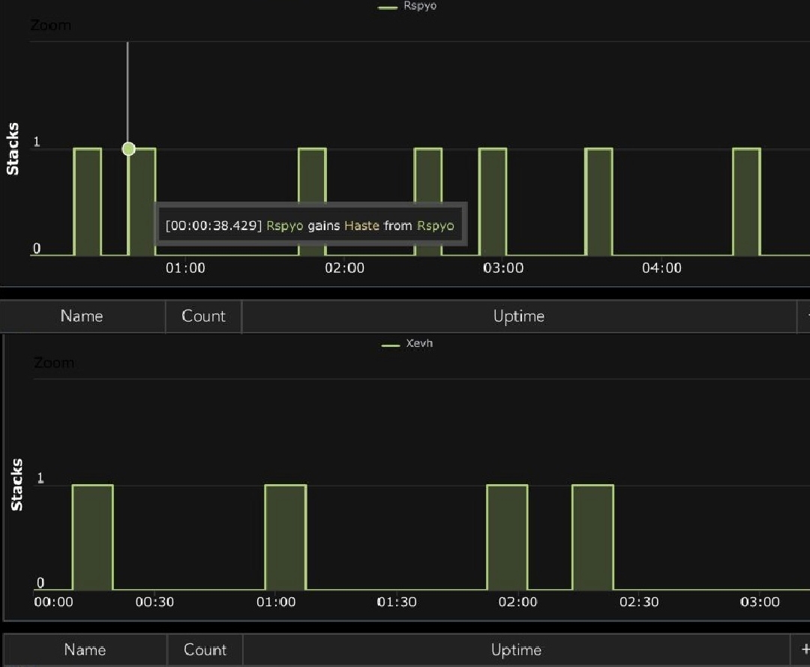Select the Rspyo chart bar around 02:30
810x667 pixels.
[427, 175]
